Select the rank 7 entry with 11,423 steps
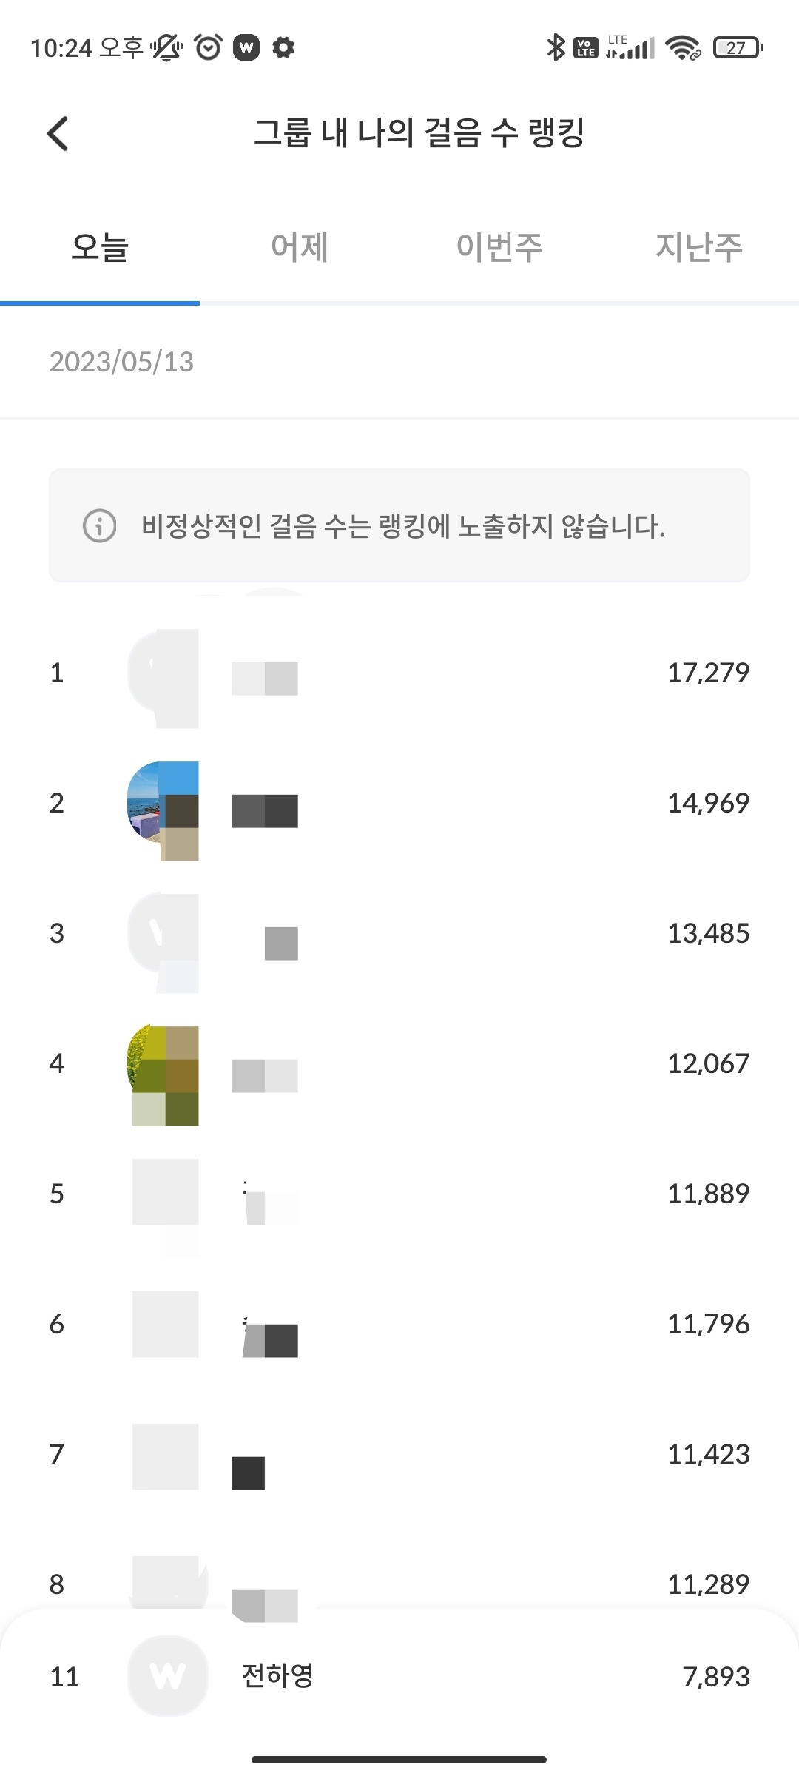Image resolution: width=799 pixels, height=1776 pixels. coord(399,1455)
